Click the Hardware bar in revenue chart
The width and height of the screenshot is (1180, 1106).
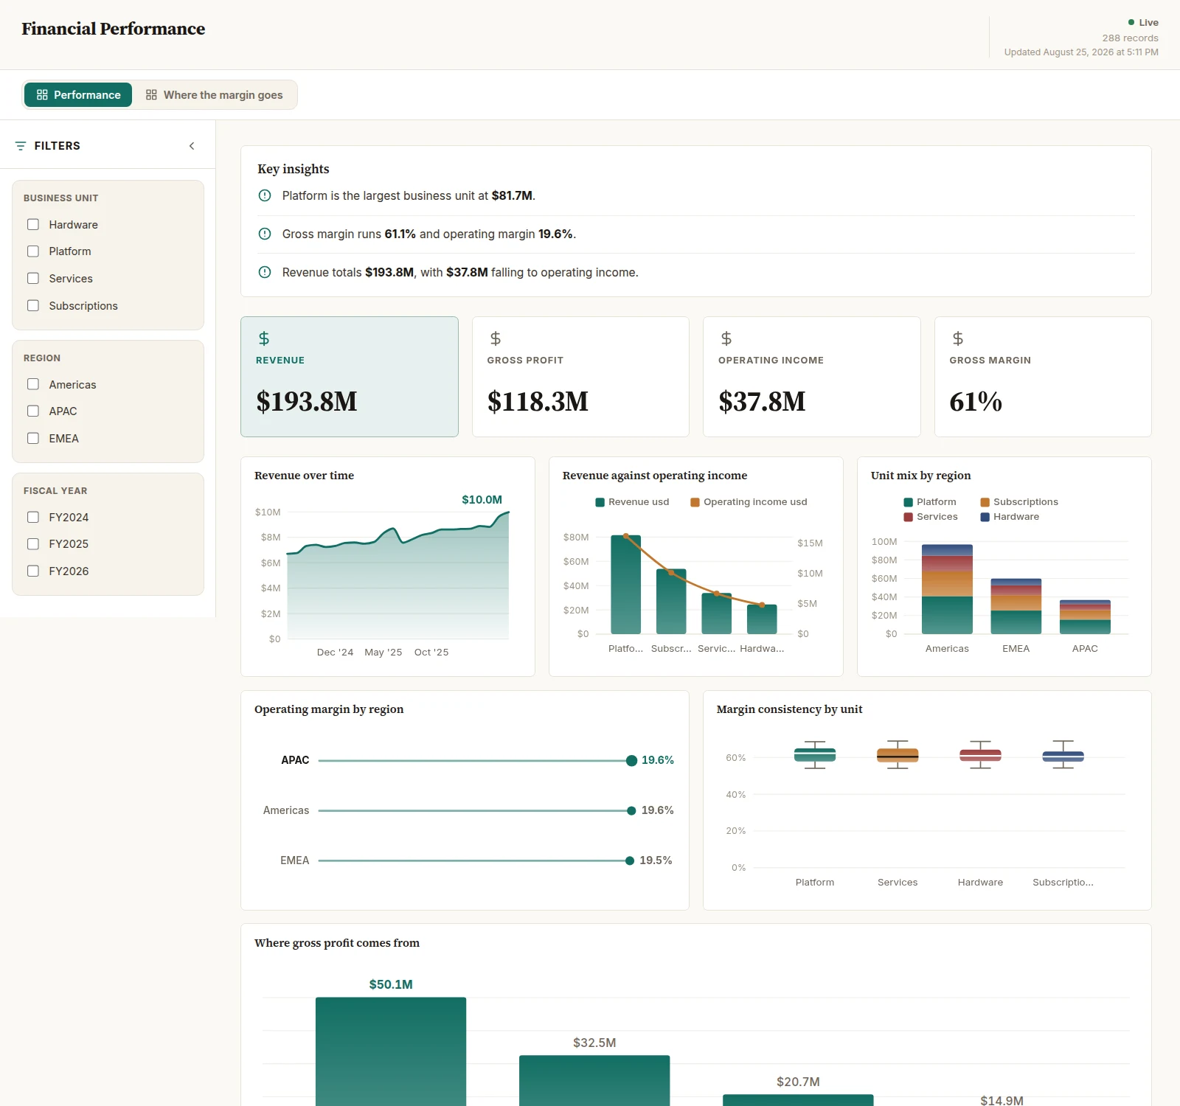762,619
